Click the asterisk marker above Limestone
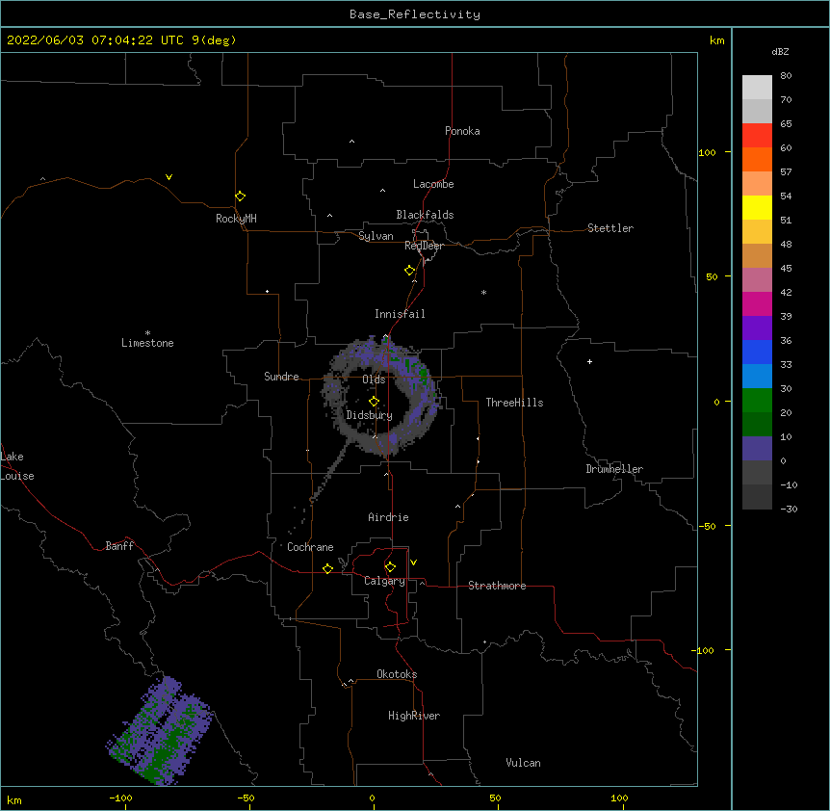Image resolution: width=830 pixels, height=811 pixels. tap(147, 333)
